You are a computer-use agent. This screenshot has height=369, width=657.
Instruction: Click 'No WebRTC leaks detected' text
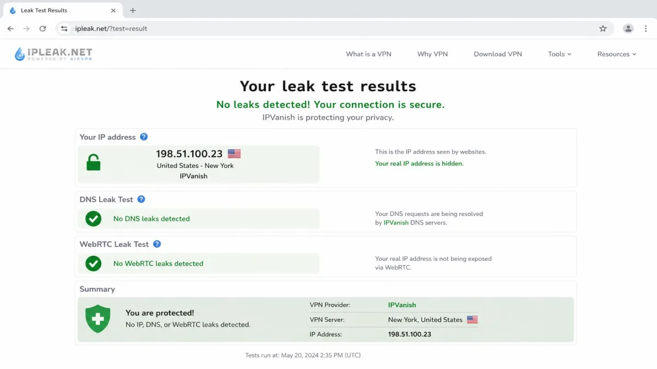[x=158, y=263]
